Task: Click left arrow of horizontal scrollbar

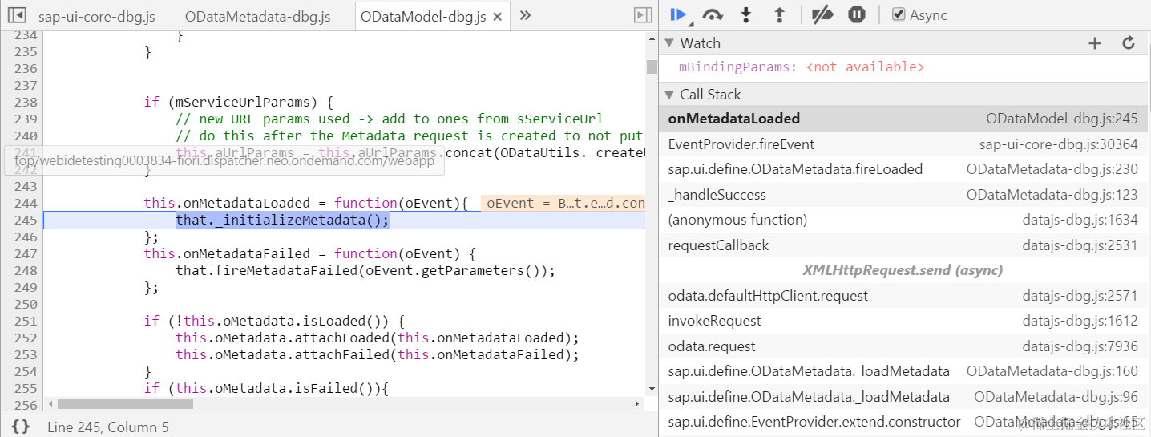Action: [50, 404]
